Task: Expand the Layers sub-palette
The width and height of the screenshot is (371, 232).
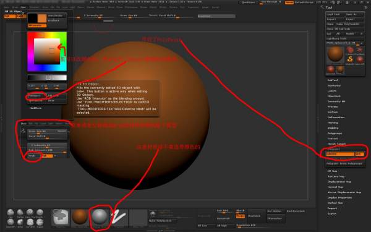Action: coord(331,91)
